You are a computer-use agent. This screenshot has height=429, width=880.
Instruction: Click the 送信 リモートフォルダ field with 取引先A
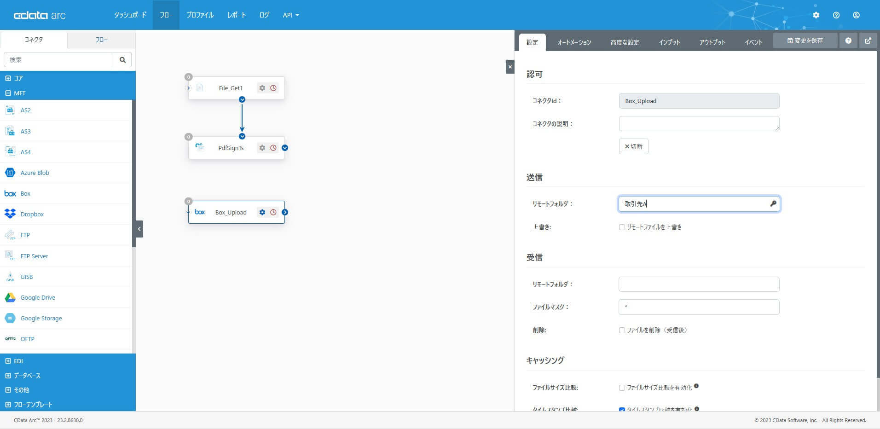(699, 204)
